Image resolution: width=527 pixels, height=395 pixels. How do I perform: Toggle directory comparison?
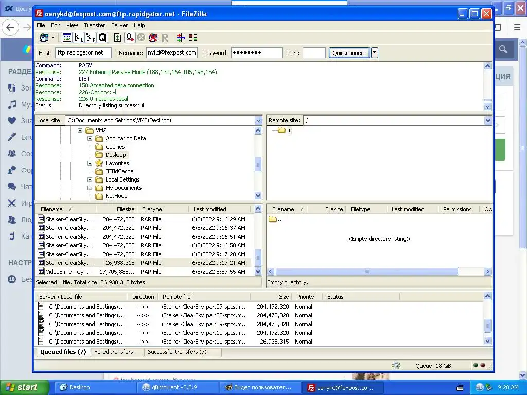[193, 38]
